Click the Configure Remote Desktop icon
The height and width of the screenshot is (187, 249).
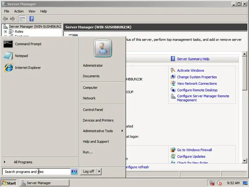pos(173,90)
